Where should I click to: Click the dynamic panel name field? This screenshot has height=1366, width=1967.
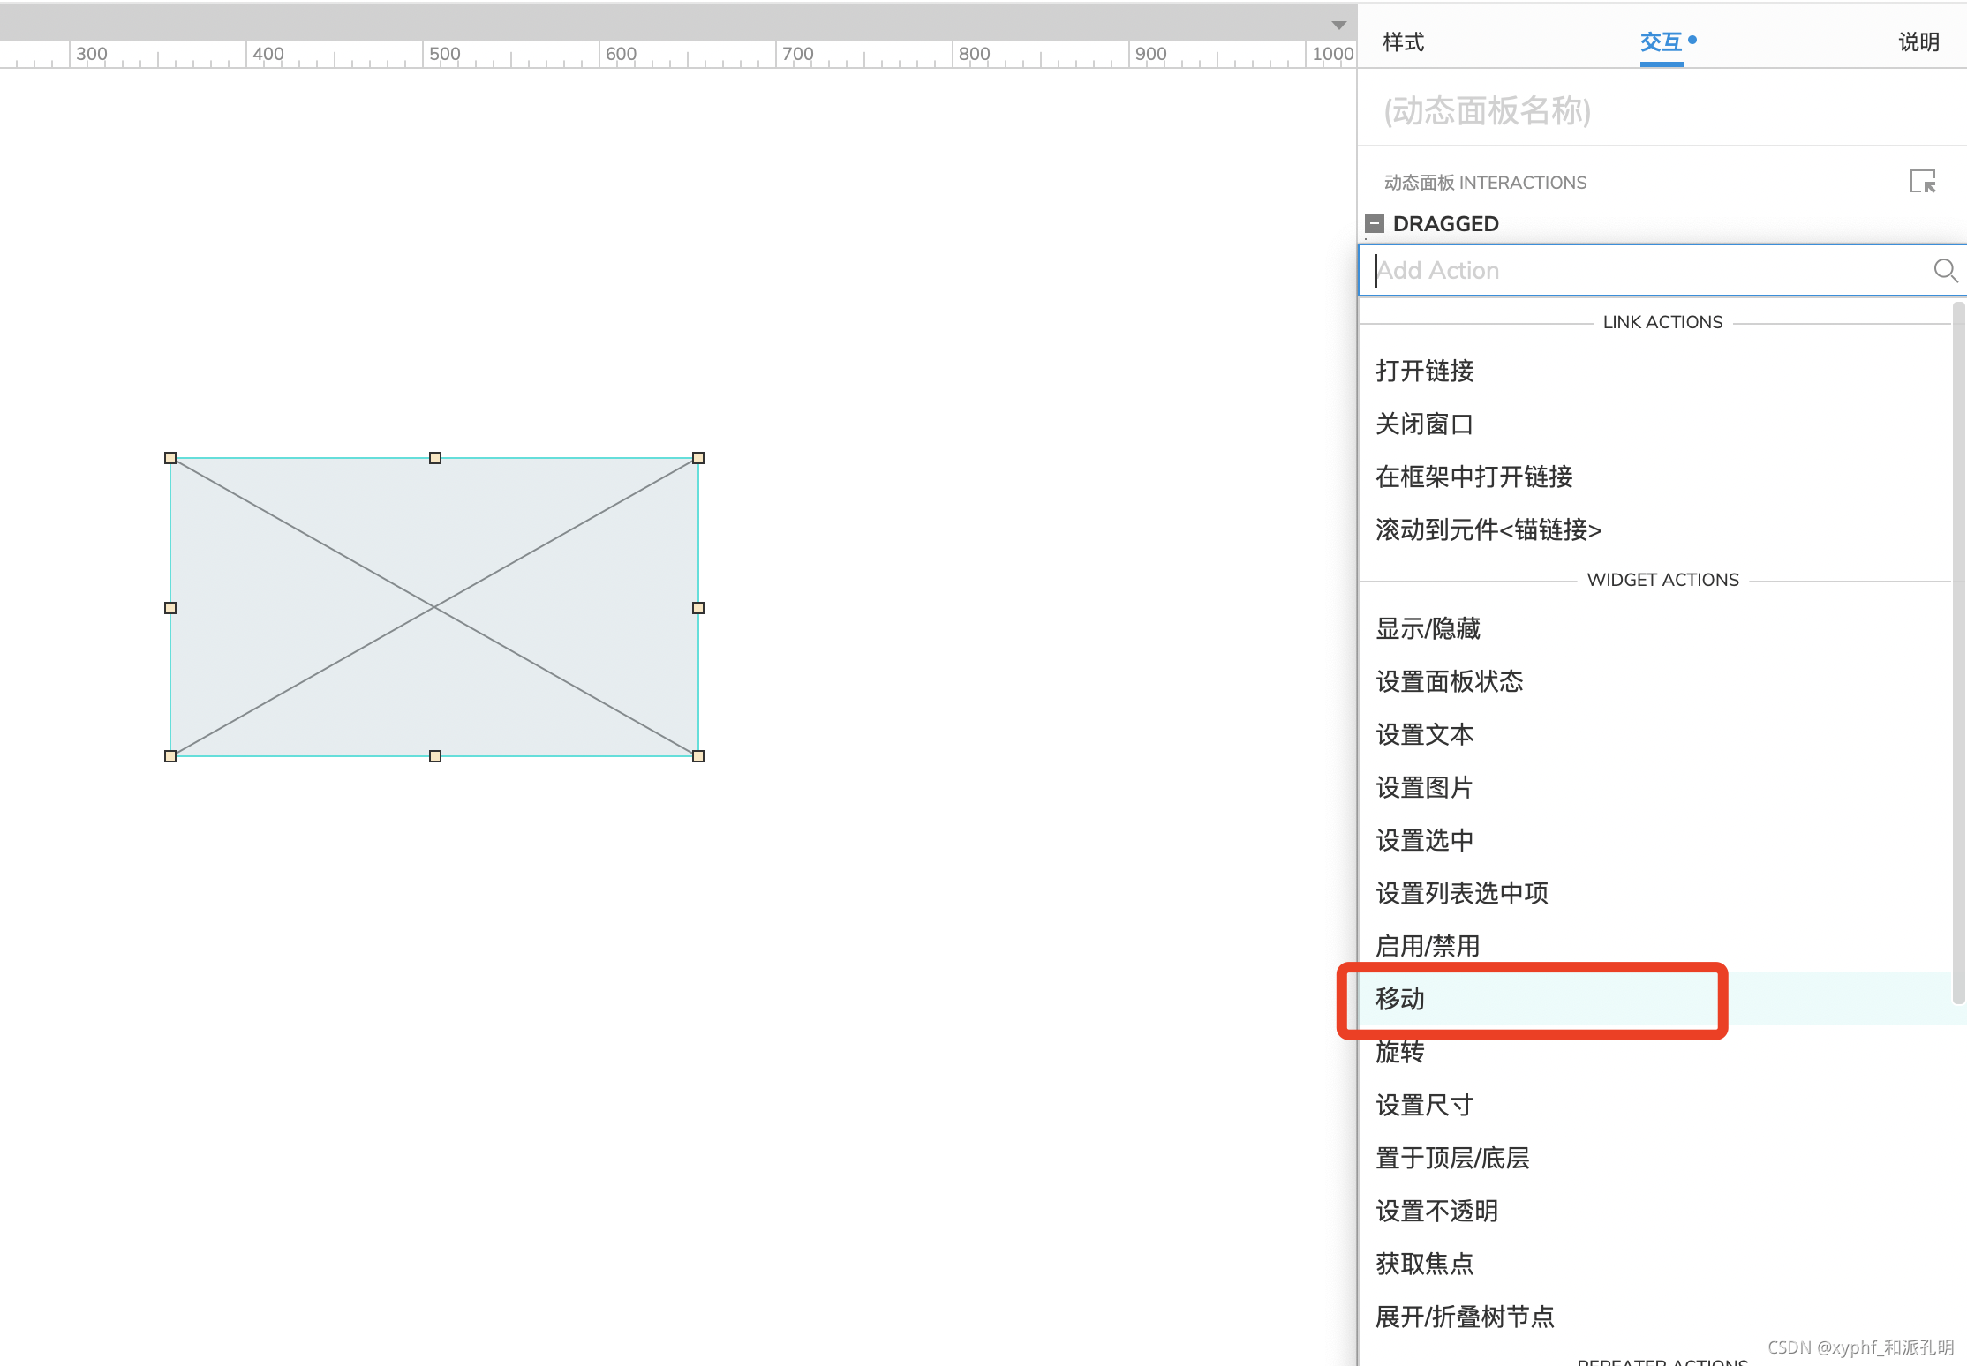click(x=1662, y=111)
